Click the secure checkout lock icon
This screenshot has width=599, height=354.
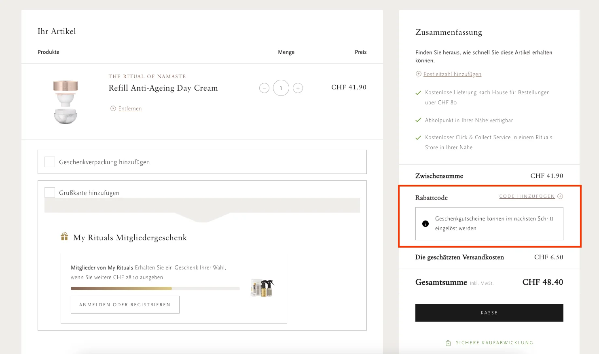(x=448, y=343)
